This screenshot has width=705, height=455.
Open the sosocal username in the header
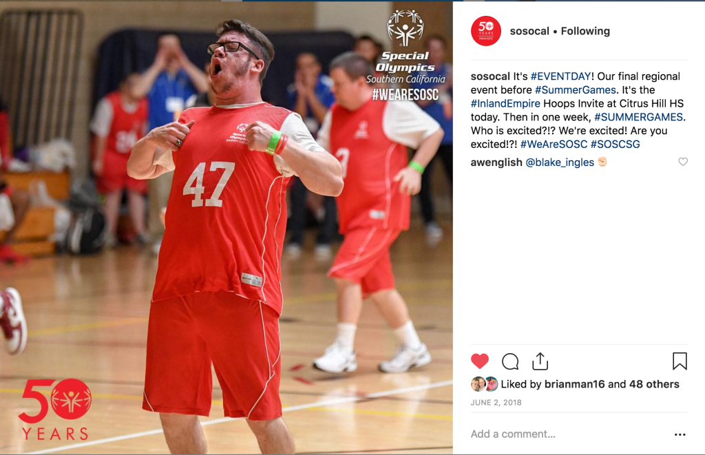pos(529,31)
